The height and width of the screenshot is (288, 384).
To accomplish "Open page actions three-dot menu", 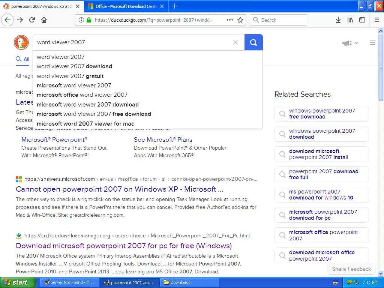I will pos(230,20).
